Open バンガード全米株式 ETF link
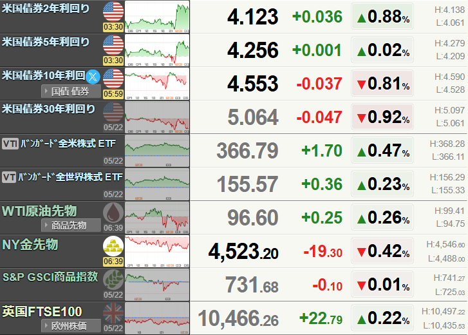Image resolution: width=468 pixels, height=335 pixels. pyautogui.click(x=68, y=144)
